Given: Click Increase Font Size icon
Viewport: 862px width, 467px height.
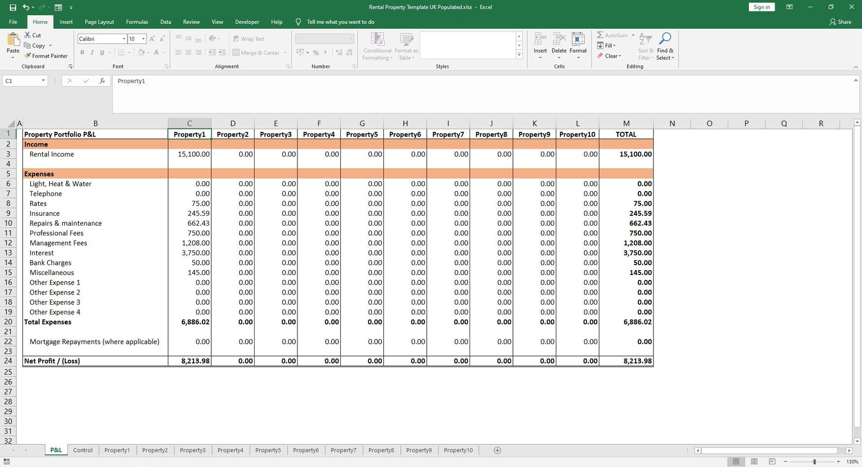Looking at the screenshot, I should click(x=153, y=39).
